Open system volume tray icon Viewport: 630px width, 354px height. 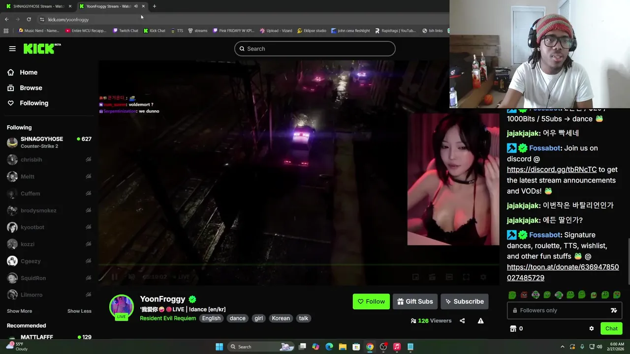(x=599, y=347)
